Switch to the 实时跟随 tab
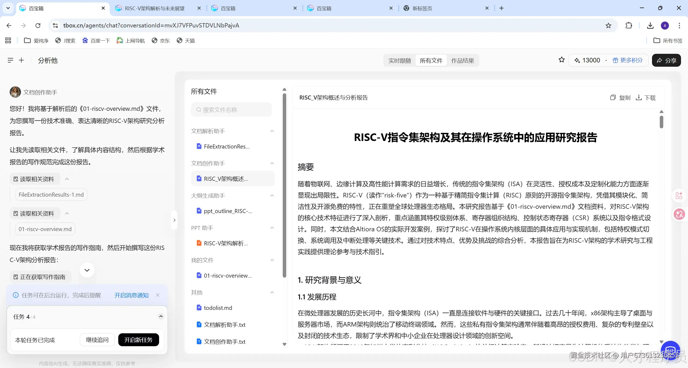The image size is (688, 368). [x=399, y=60]
